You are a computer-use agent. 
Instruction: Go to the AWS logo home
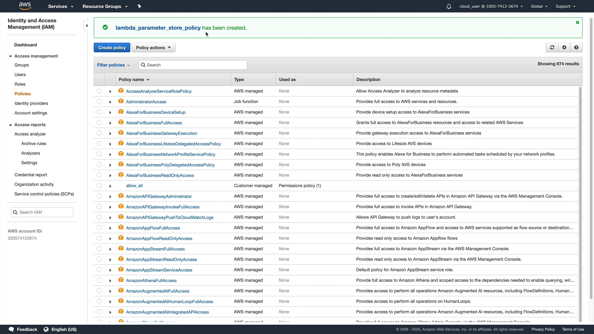(x=25, y=6)
